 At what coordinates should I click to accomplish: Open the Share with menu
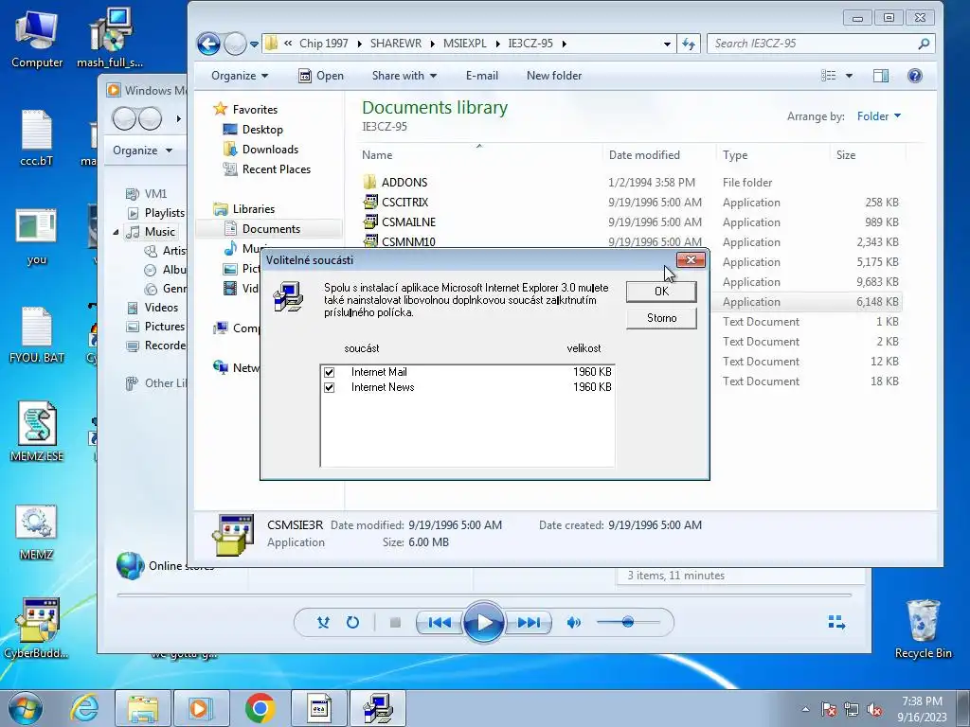[x=404, y=76]
